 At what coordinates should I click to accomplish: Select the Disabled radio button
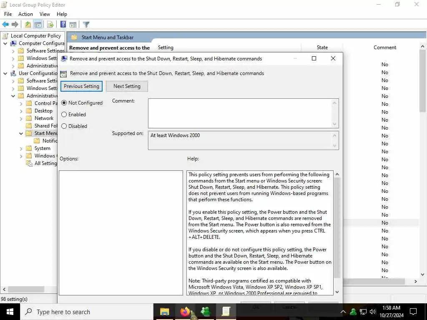click(x=64, y=126)
